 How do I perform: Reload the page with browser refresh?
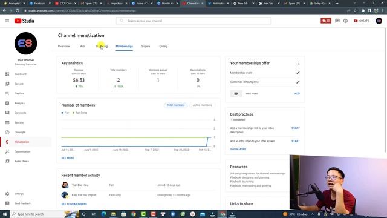(18, 11)
